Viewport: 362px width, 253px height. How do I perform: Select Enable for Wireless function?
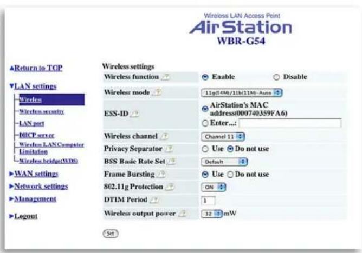pyautogui.click(x=205, y=77)
